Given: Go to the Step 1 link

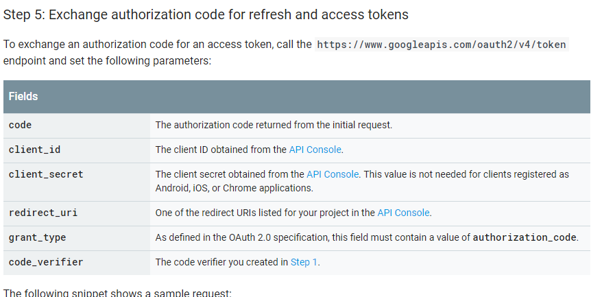Looking at the screenshot, I should 304,262.
